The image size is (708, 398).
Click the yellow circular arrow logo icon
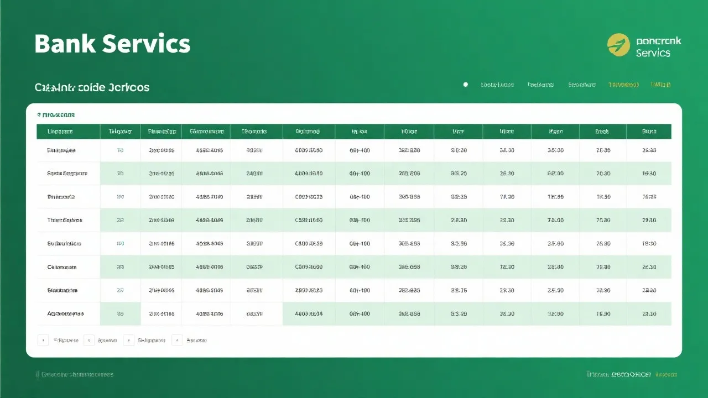[618, 45]
